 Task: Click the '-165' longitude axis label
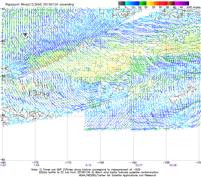[100, 163]
